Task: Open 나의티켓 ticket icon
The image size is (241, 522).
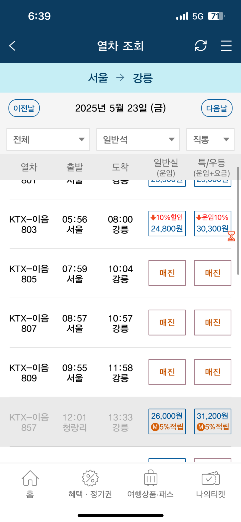Action: [211, 478]
